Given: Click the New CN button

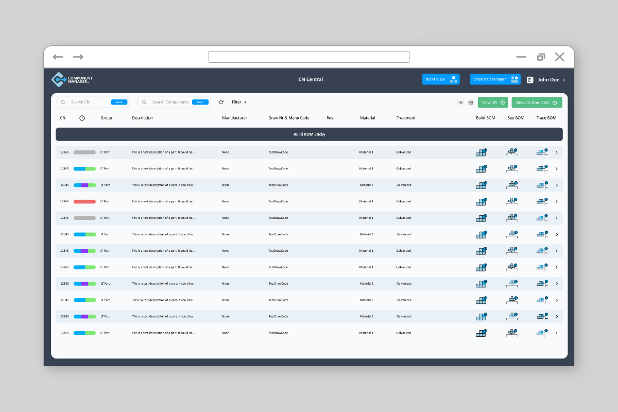Looking at the screenshot, I should (493, 102).
